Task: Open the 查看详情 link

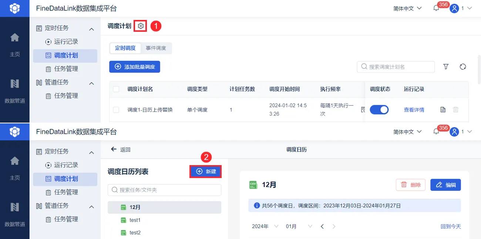Action: coord(414,110)
